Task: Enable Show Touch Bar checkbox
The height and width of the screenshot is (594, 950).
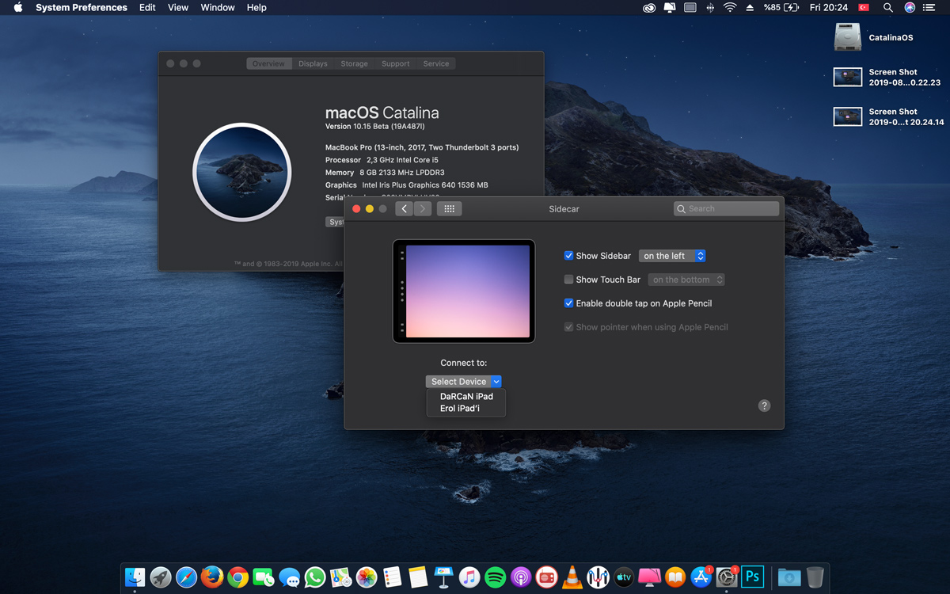Action: pos(568,280)
